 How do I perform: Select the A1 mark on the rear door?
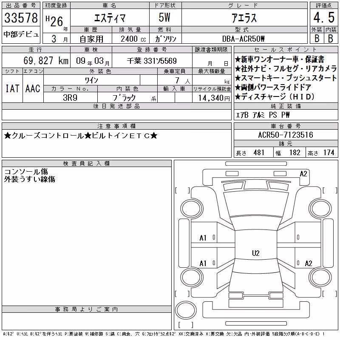pos(203,263)
